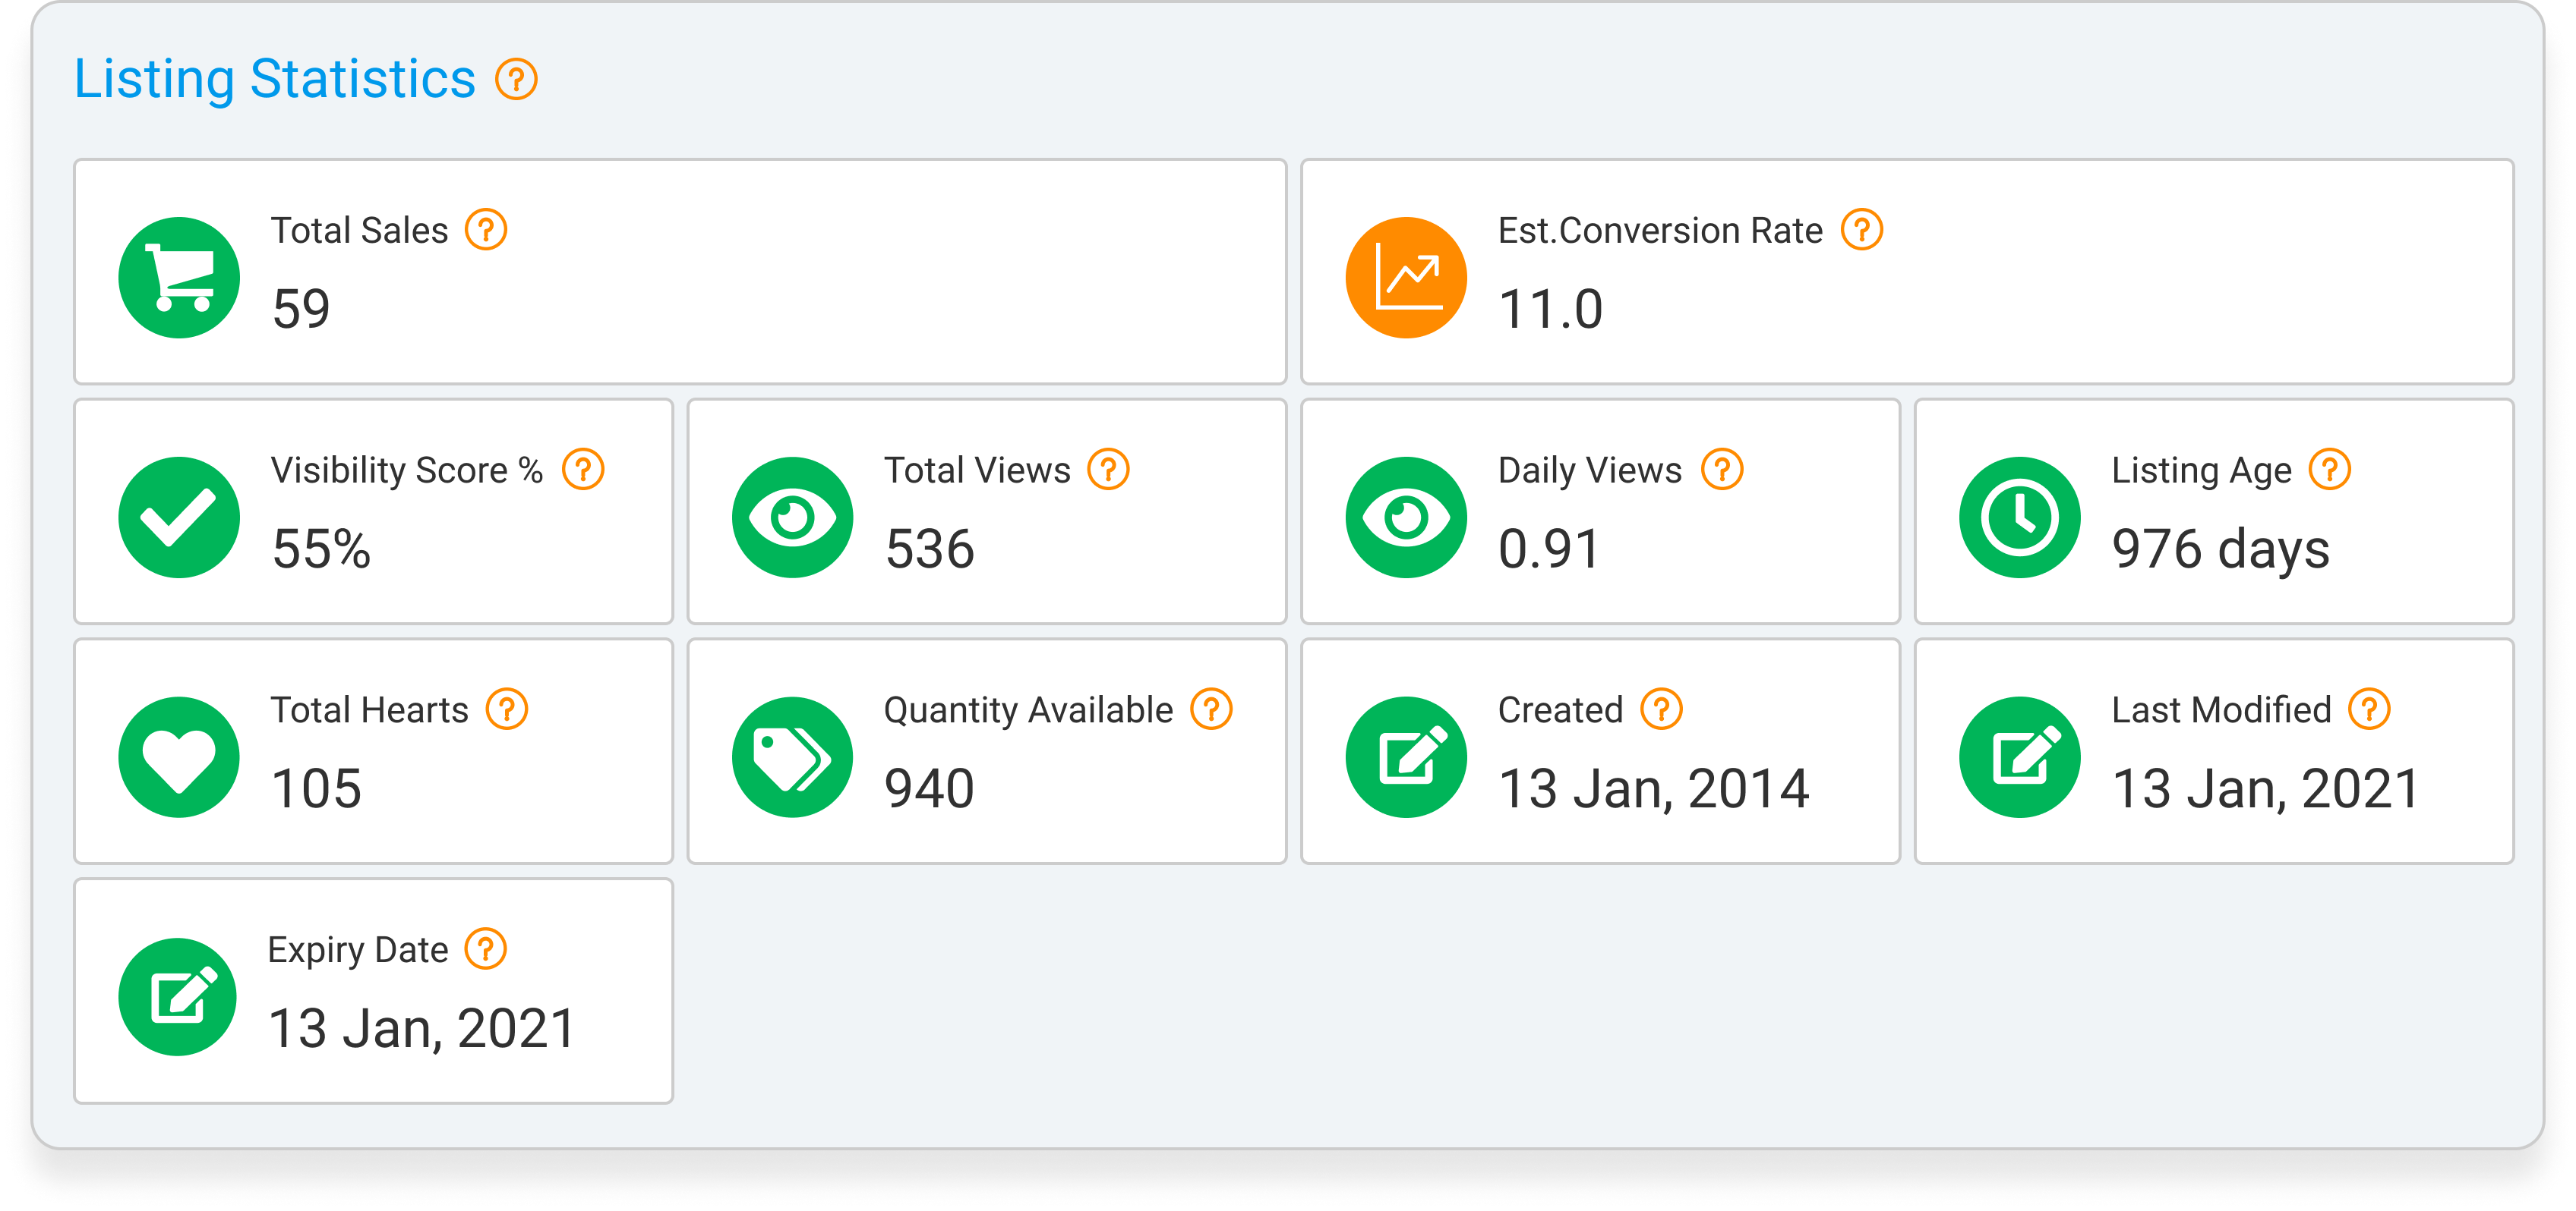Open help tooltip for Listing Age

click(2330, 470)
